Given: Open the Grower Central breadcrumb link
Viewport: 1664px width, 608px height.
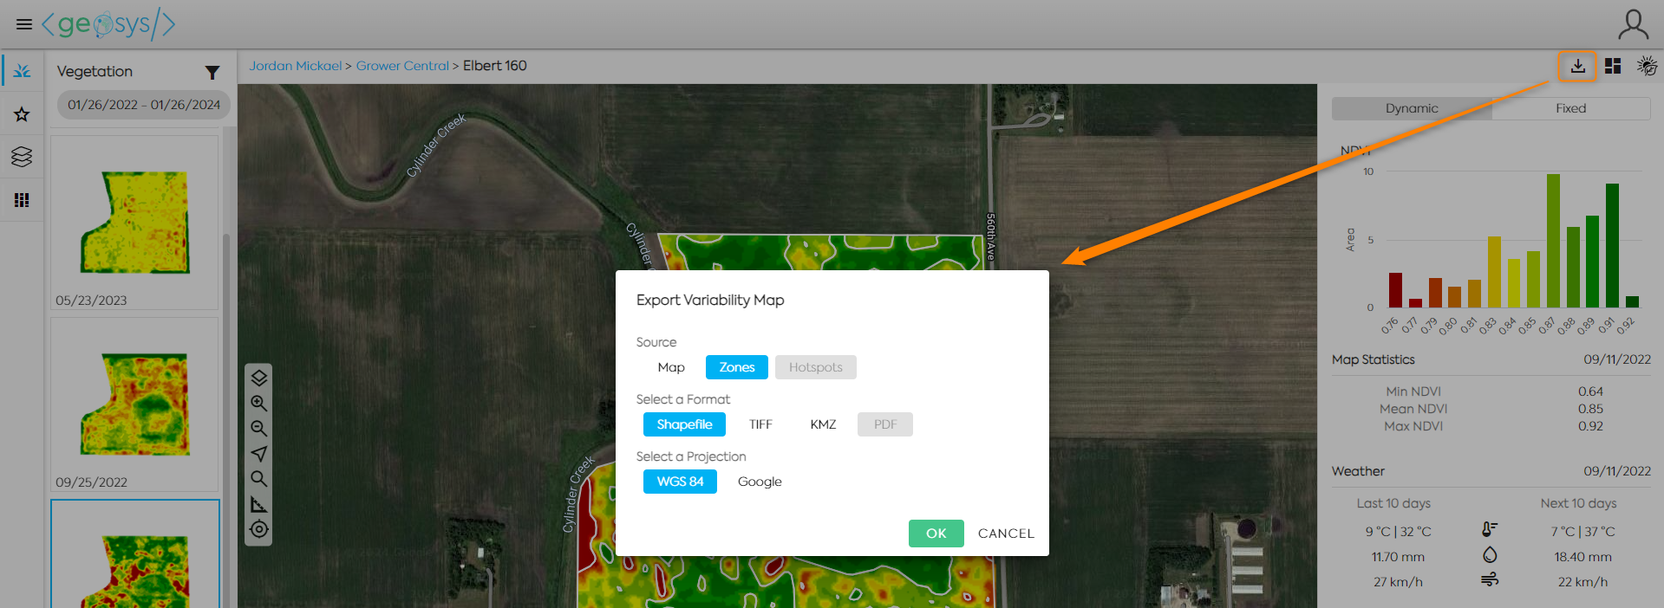Looking at the screenshot, I should 402,66.
